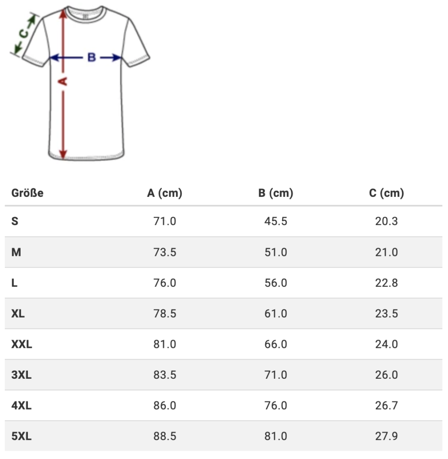Click the A (cm) column header
This screenshot has height=459, width=448.
tap(165, 193)
